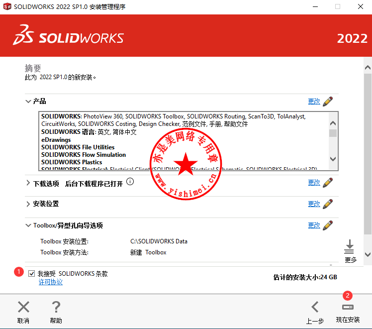This screenshot has height=329, width=372.
Task: Click 新建 Toolbox value text
Action: (148, 252)
